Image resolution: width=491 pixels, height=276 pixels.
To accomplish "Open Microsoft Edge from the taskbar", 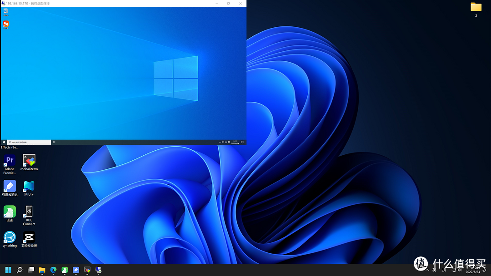I will (53, 270).
